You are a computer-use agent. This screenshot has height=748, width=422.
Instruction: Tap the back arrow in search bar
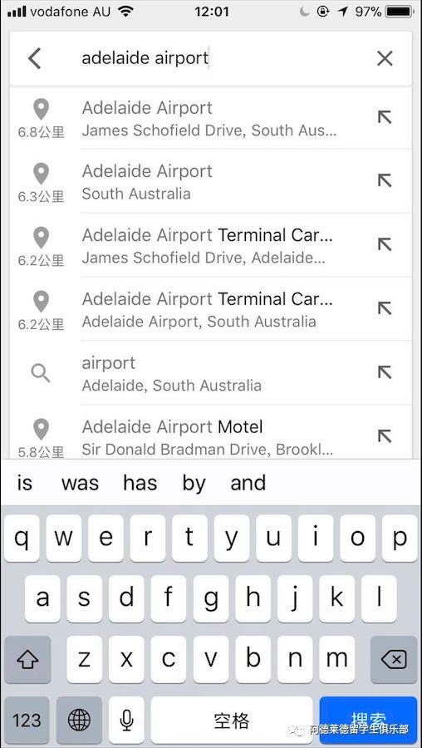tap(34, 59)
